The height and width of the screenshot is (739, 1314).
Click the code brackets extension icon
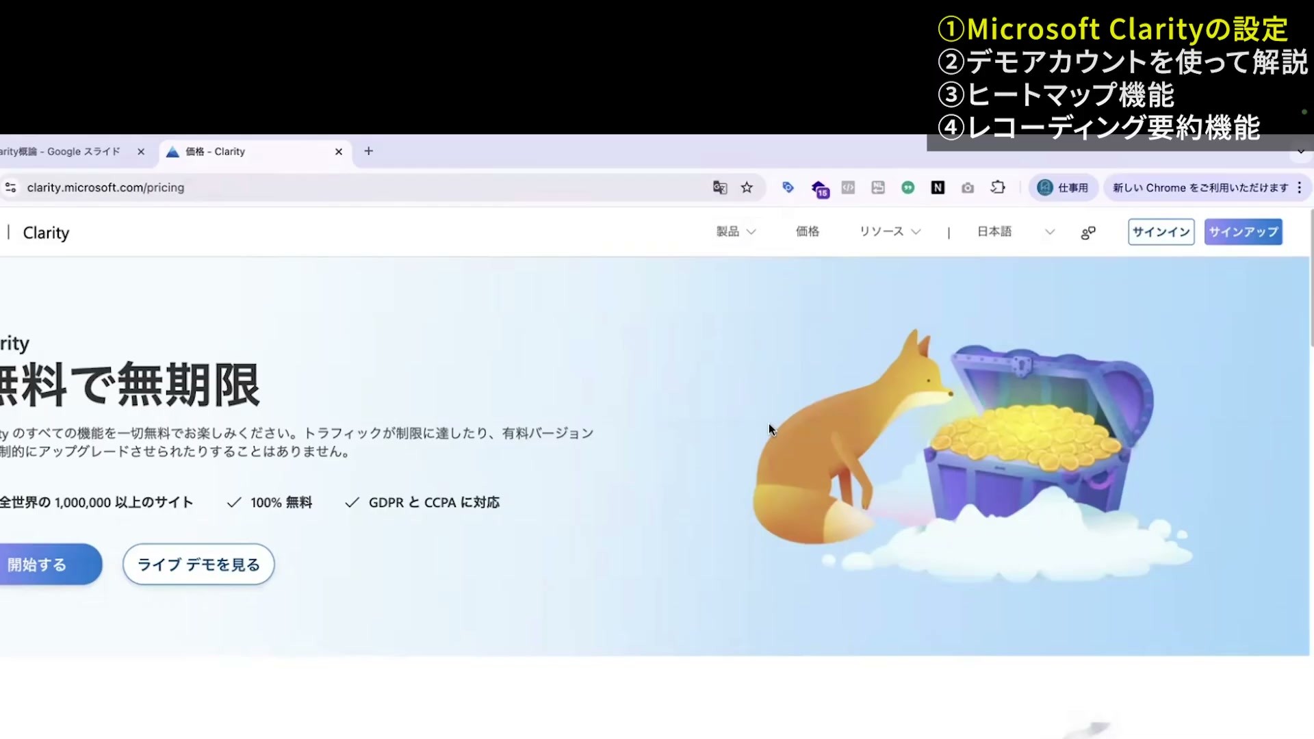click(x=848, y=187)
